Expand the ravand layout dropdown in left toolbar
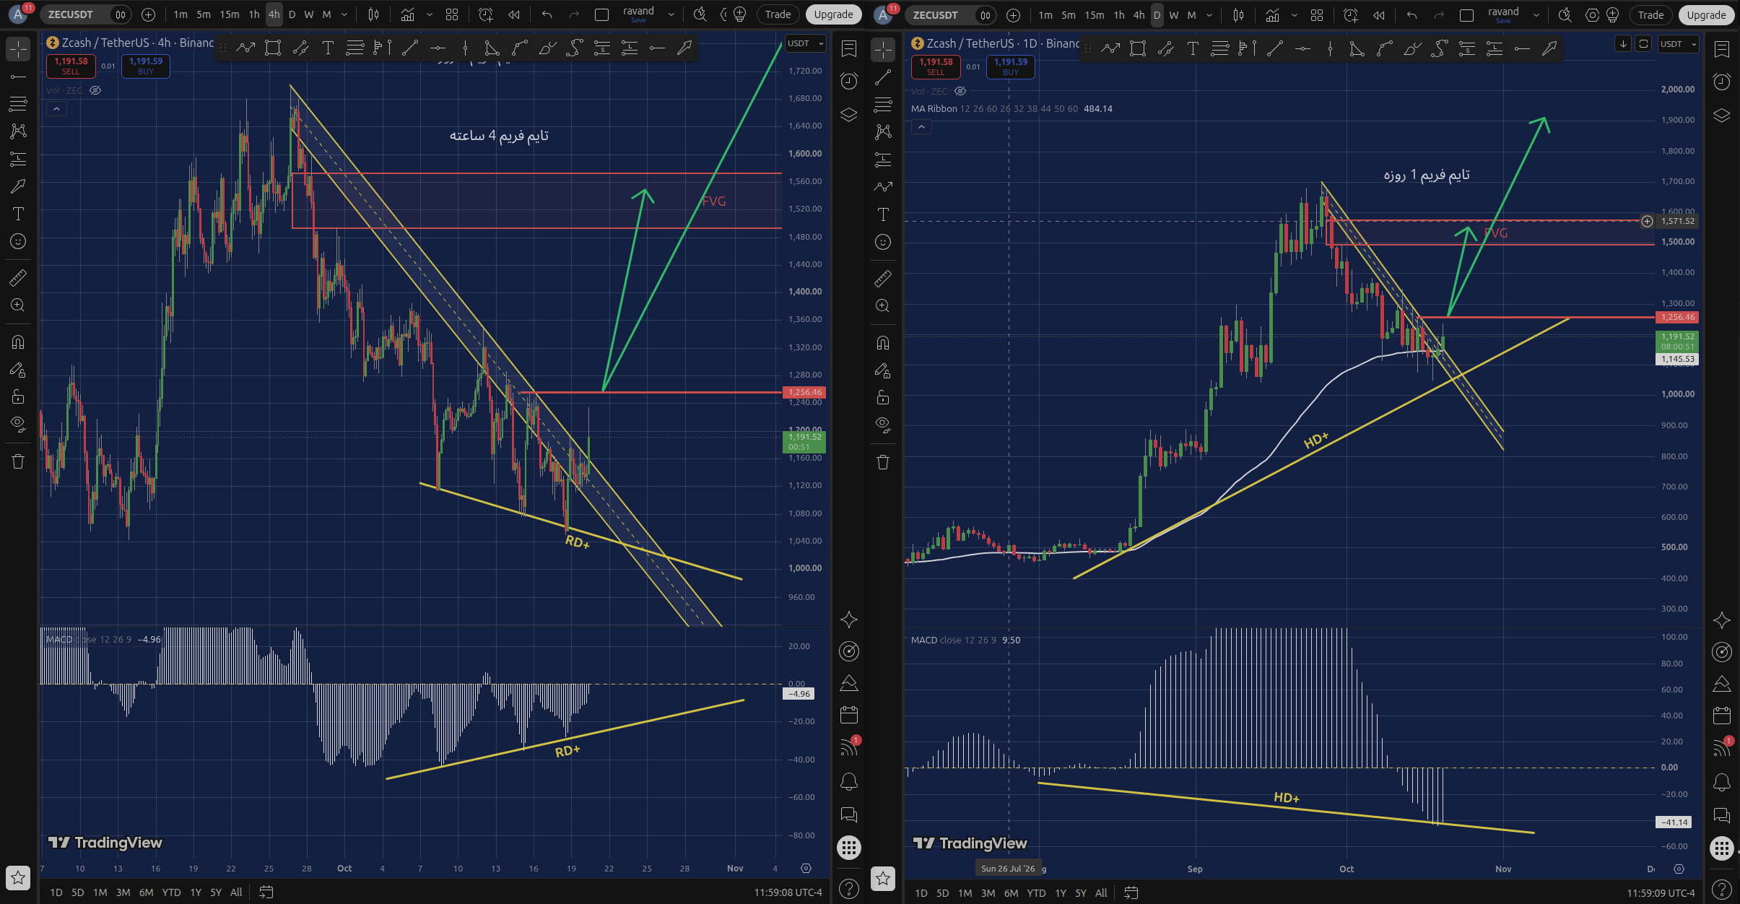This screenshot has height=904, width=1740. [671, 14]
